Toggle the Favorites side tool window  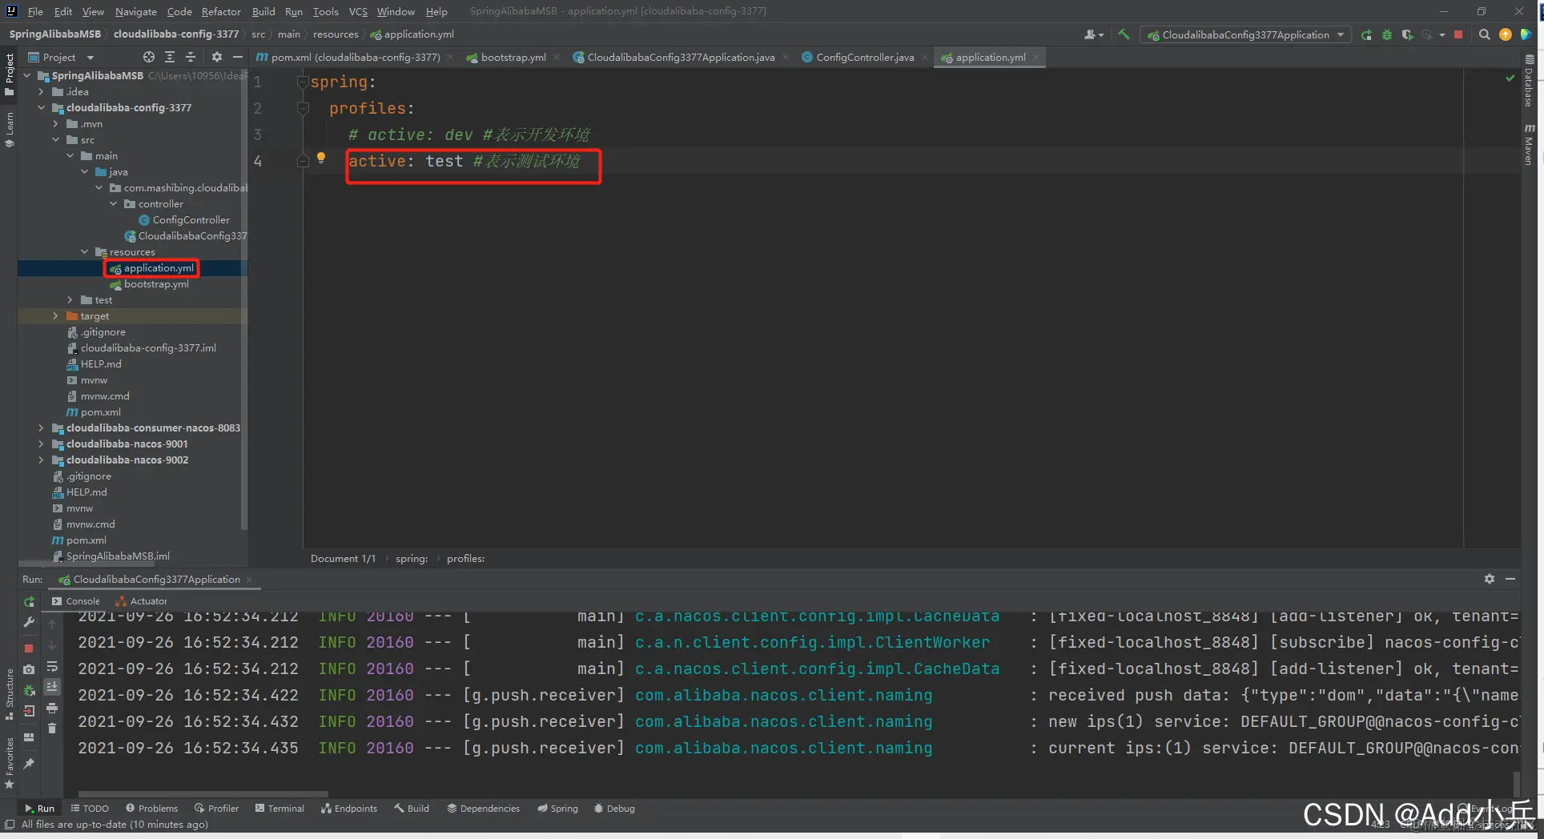10,764
